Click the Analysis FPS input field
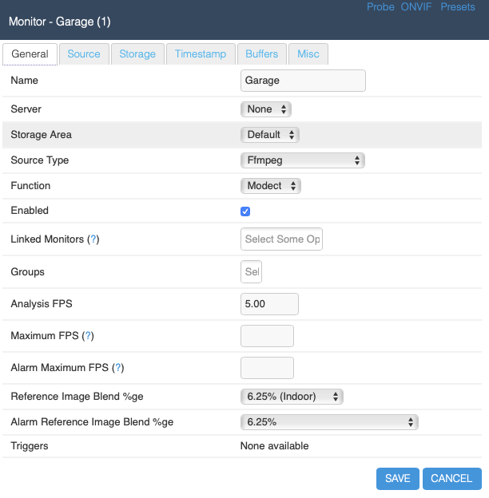This screenshot has width=489, height=498. [x=269, y=304]
